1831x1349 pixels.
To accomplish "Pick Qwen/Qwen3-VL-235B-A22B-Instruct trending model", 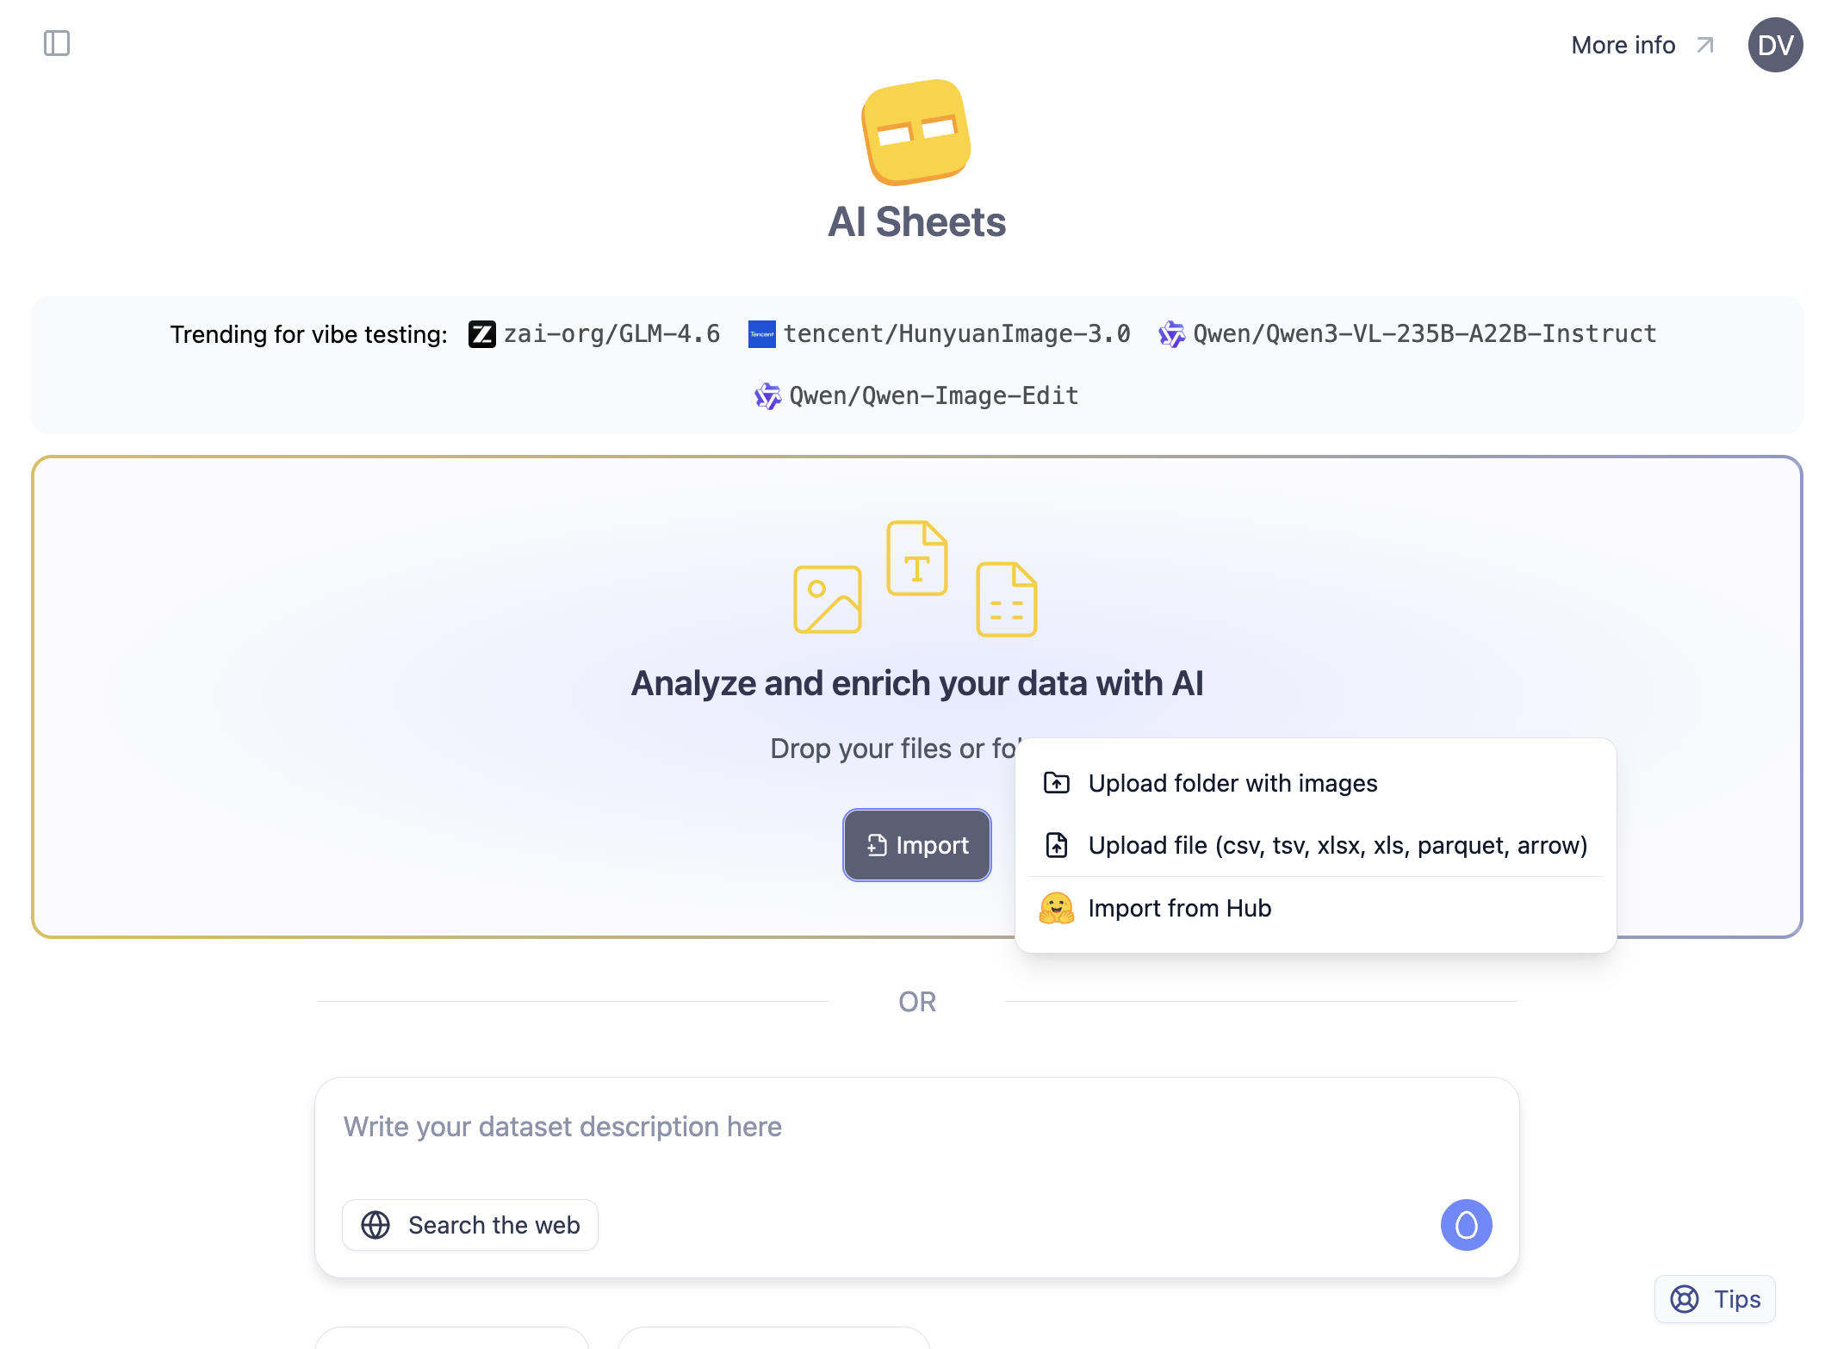I will point(1424,333).
